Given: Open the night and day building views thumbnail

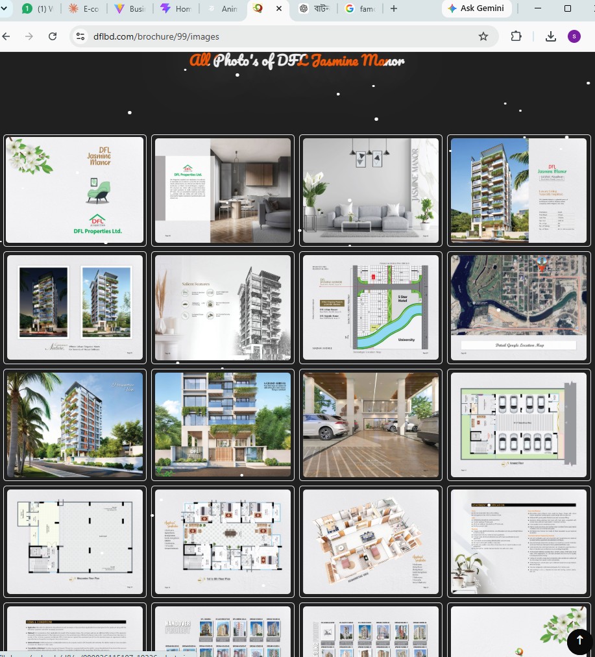Looking at the screenshot, I should coord(75,308).
